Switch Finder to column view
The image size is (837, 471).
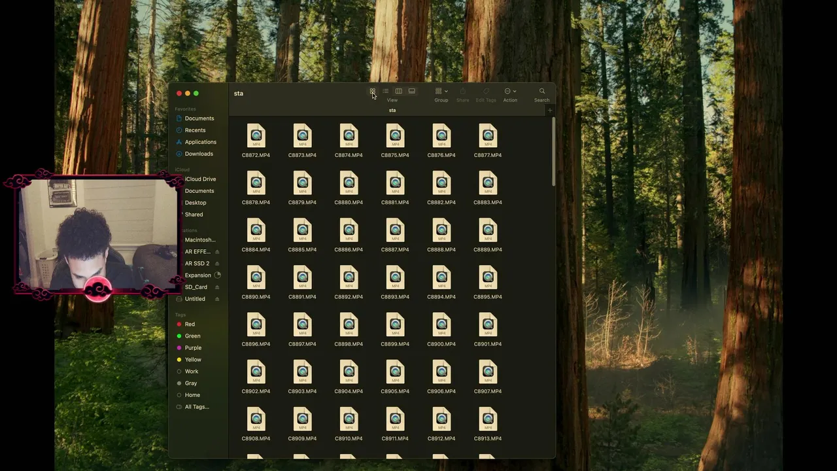pos(398,92)
